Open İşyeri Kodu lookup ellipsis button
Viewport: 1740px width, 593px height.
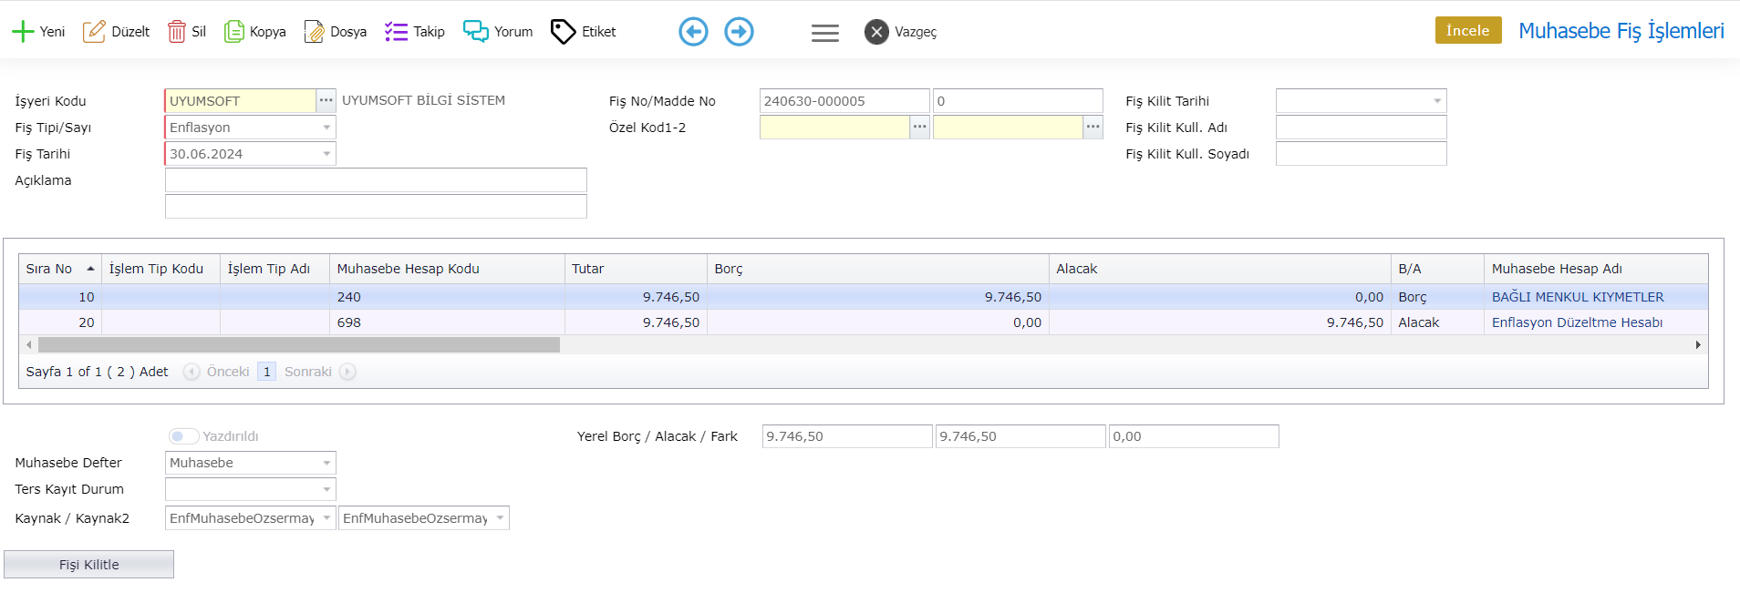[326, 101]
